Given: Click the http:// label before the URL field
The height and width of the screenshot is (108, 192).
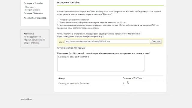Looking at the screenshot, I should pyautogui.click(x=61, y=42).
